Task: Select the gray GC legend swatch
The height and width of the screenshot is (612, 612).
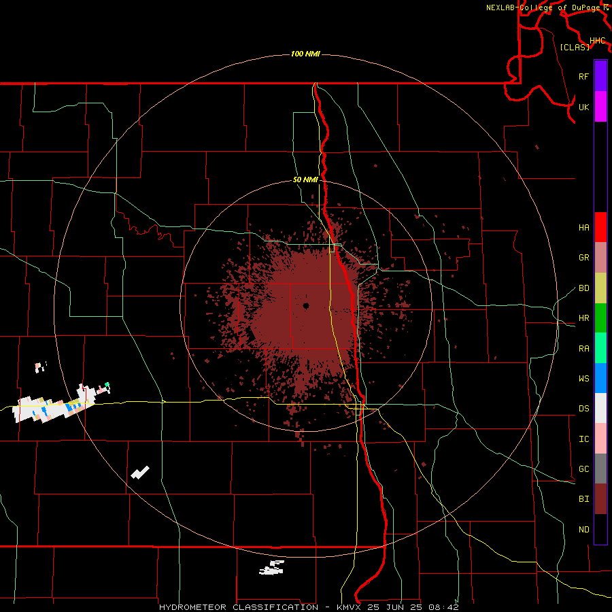Action: coord(600,469)
